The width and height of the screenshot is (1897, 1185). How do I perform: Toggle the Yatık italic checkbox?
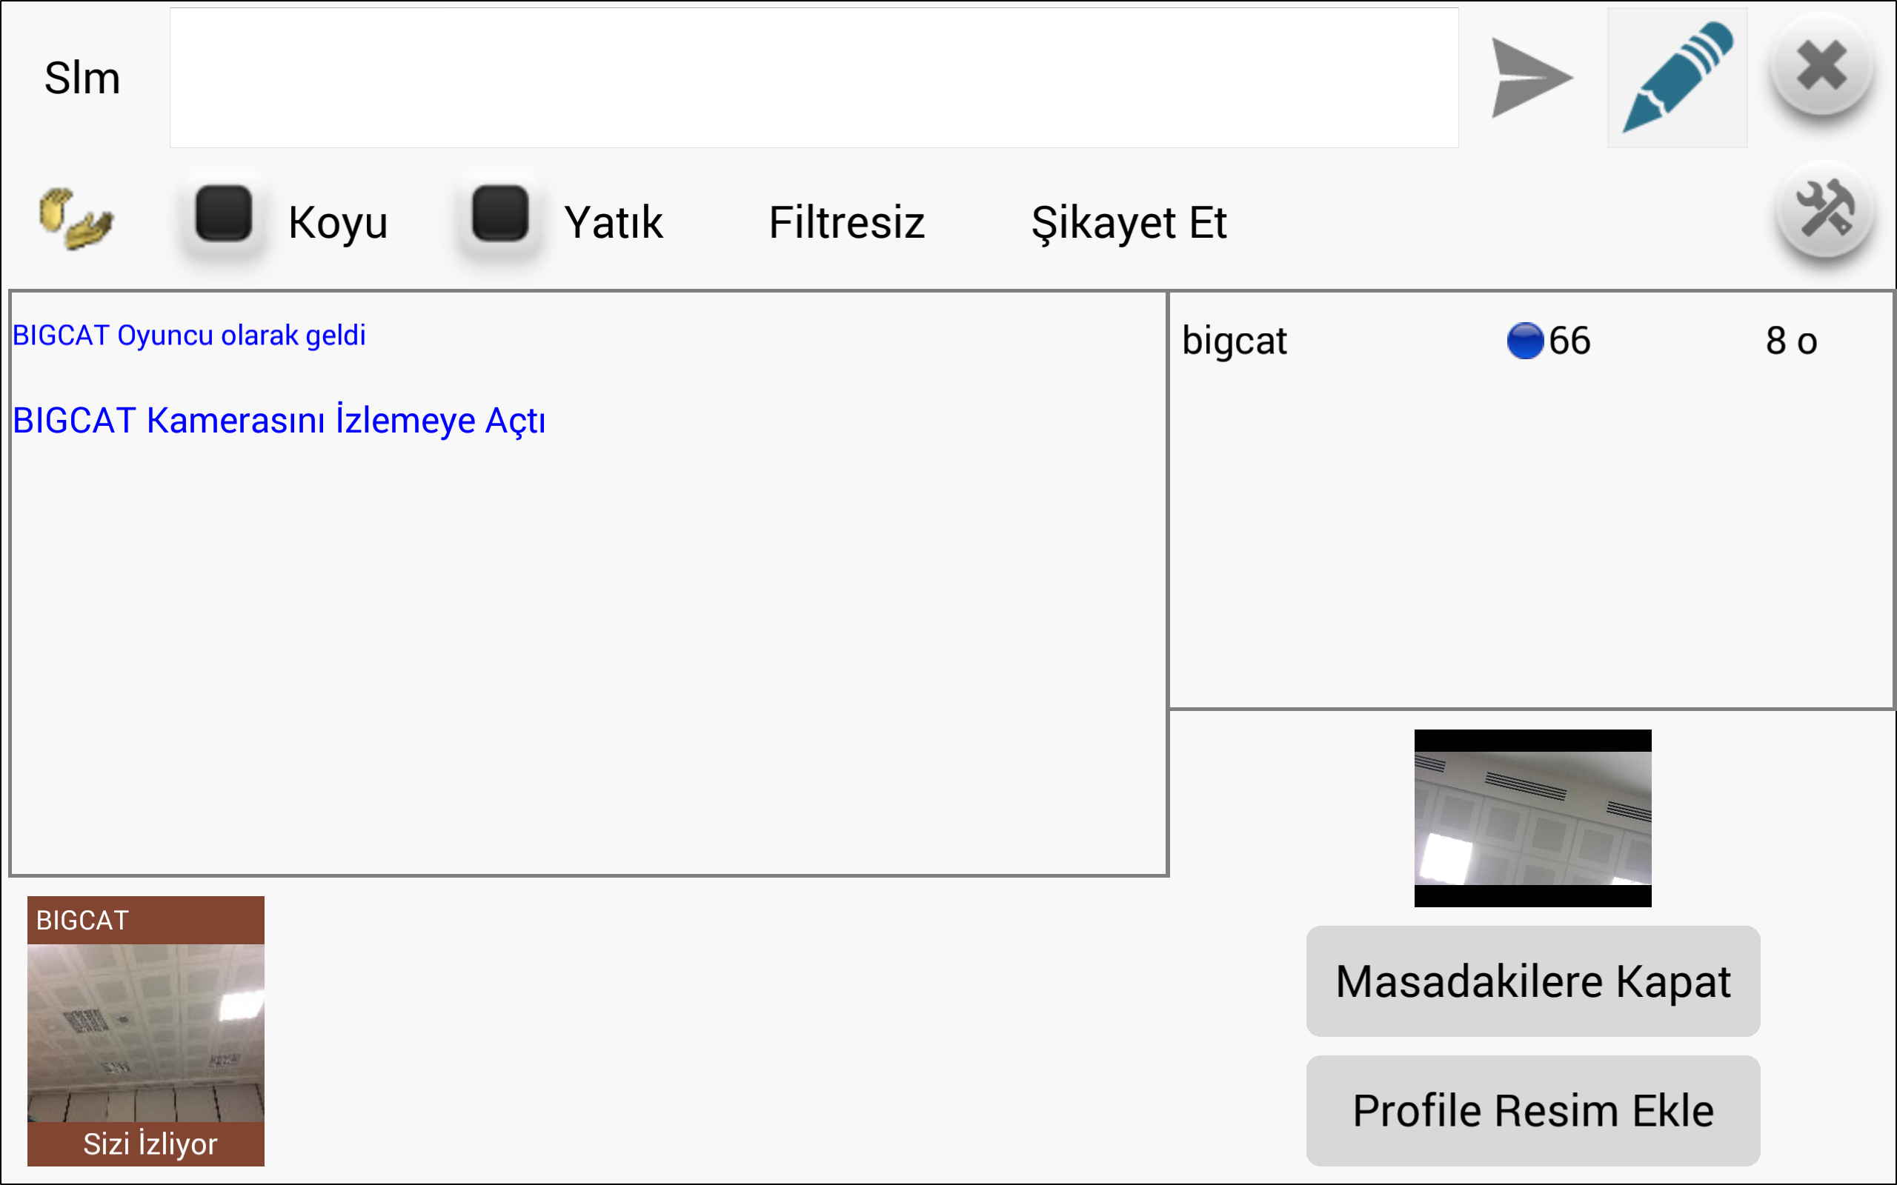click(x=500, y=213)
